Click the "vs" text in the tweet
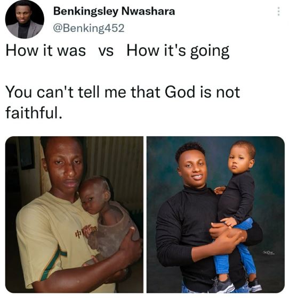Viewport: 289px width, 298px height. coord(106,52)
